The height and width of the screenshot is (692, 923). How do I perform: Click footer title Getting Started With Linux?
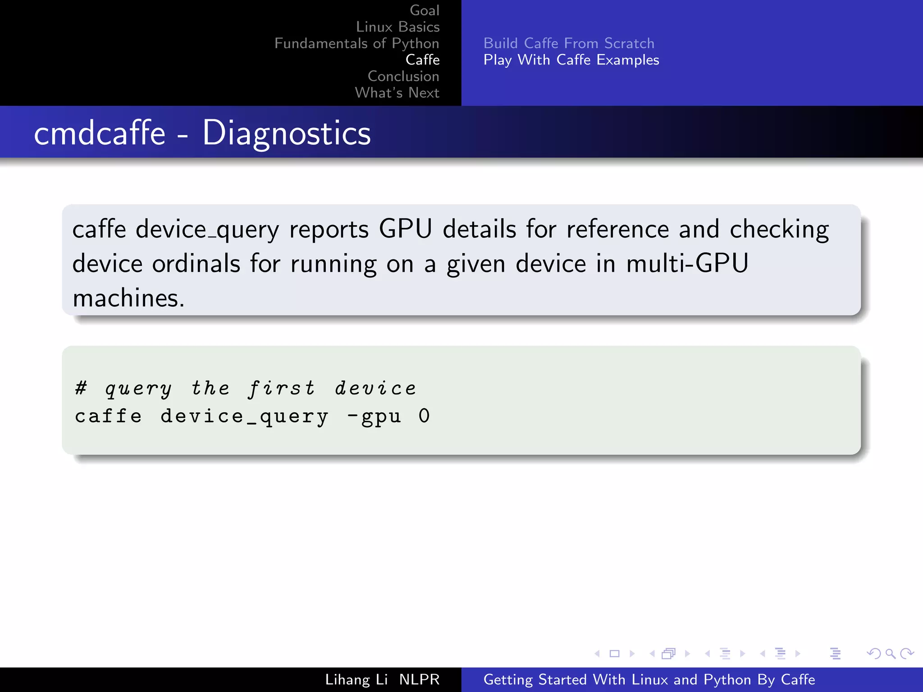[649, 679]
